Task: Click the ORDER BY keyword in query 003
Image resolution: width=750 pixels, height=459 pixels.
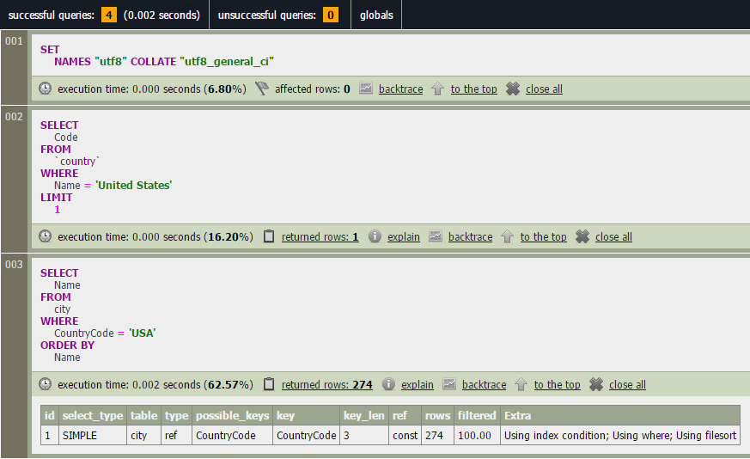Action: tap(68, 345)
